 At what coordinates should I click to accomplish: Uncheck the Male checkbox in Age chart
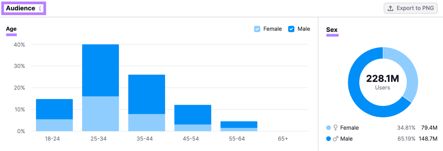pyautogui.click(x=291, y=29)
